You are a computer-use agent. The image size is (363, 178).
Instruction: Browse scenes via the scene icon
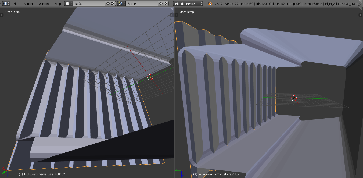pos(121,3)
